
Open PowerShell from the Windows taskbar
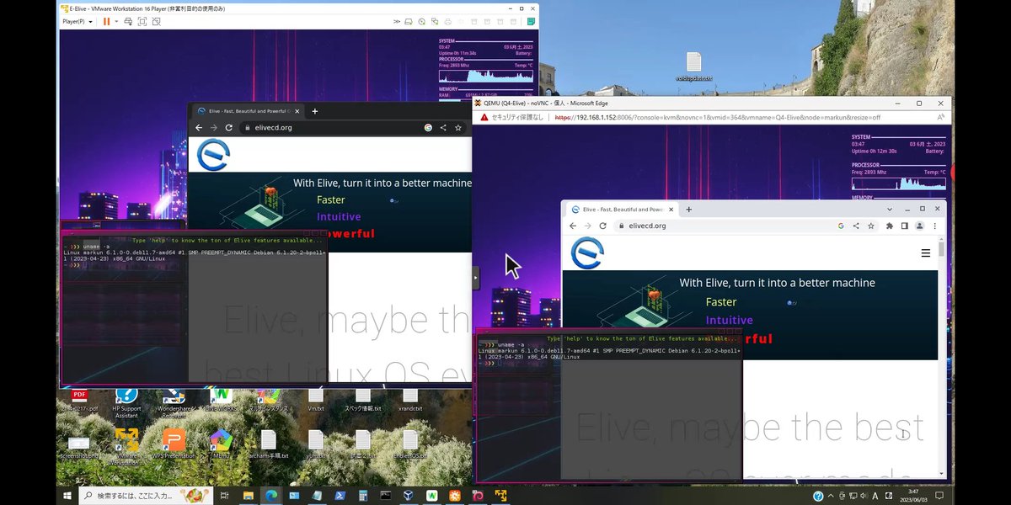tap(340, 496)
